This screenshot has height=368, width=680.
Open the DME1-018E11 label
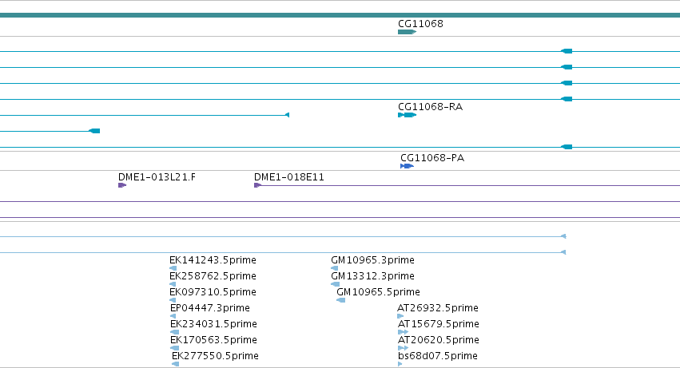point(288,177)
